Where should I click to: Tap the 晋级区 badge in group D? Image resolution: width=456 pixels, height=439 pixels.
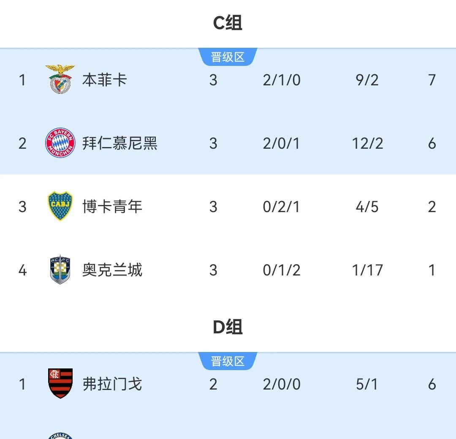(228, 361)
